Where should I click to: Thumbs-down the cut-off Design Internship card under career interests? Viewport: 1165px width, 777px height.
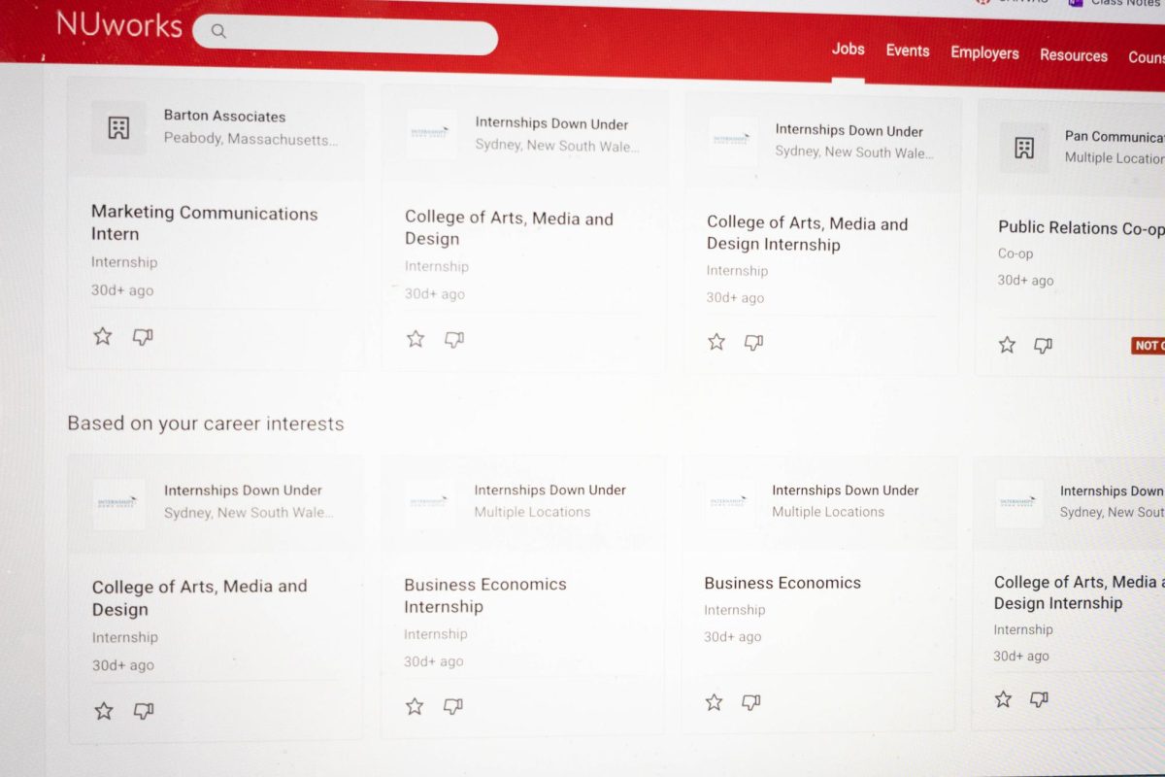pos(1039,698)
